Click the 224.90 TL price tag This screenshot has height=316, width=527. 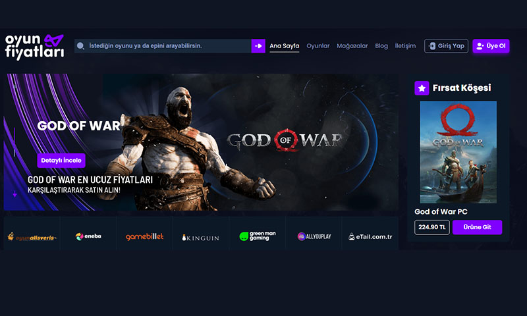point(432,227)
